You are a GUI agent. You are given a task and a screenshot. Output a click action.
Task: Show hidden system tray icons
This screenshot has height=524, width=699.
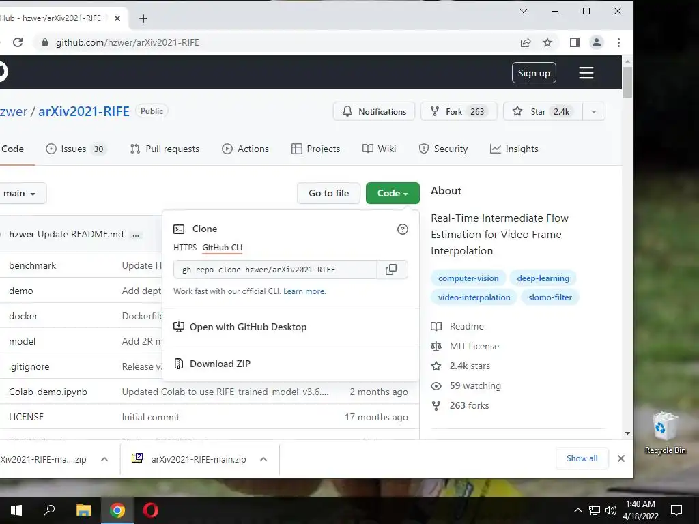[x=577, y=510]
